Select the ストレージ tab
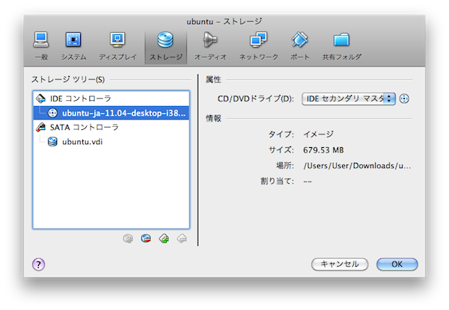 pos(166,46)
